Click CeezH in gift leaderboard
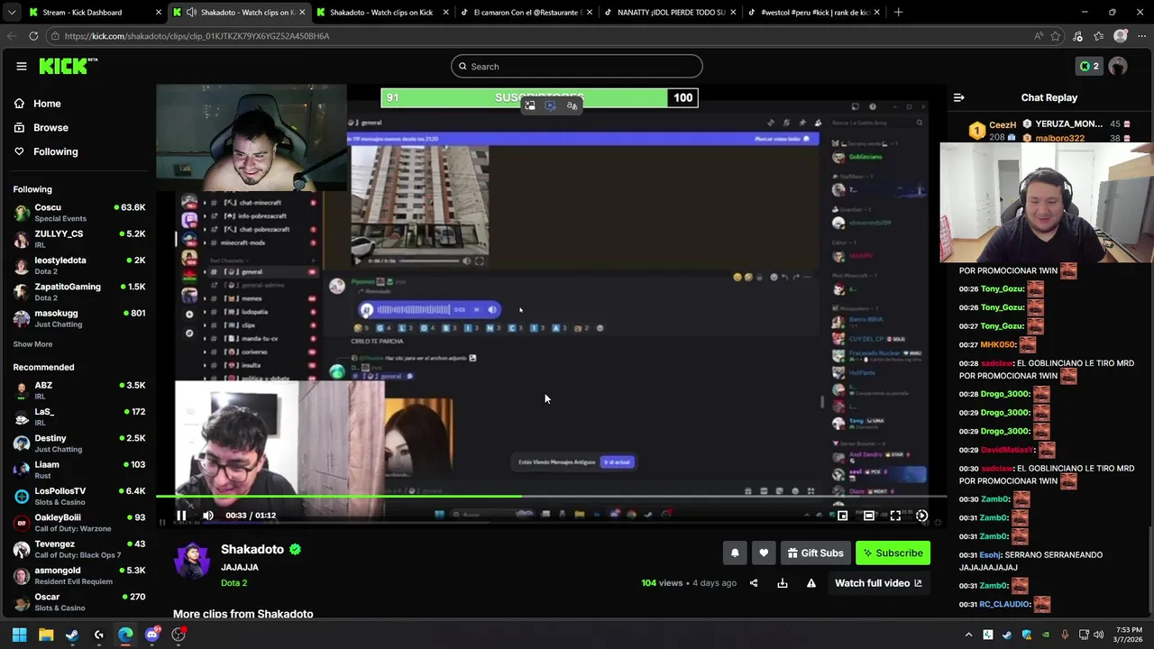Screen dimensions: 1154x649 (x=1003, y=124)
